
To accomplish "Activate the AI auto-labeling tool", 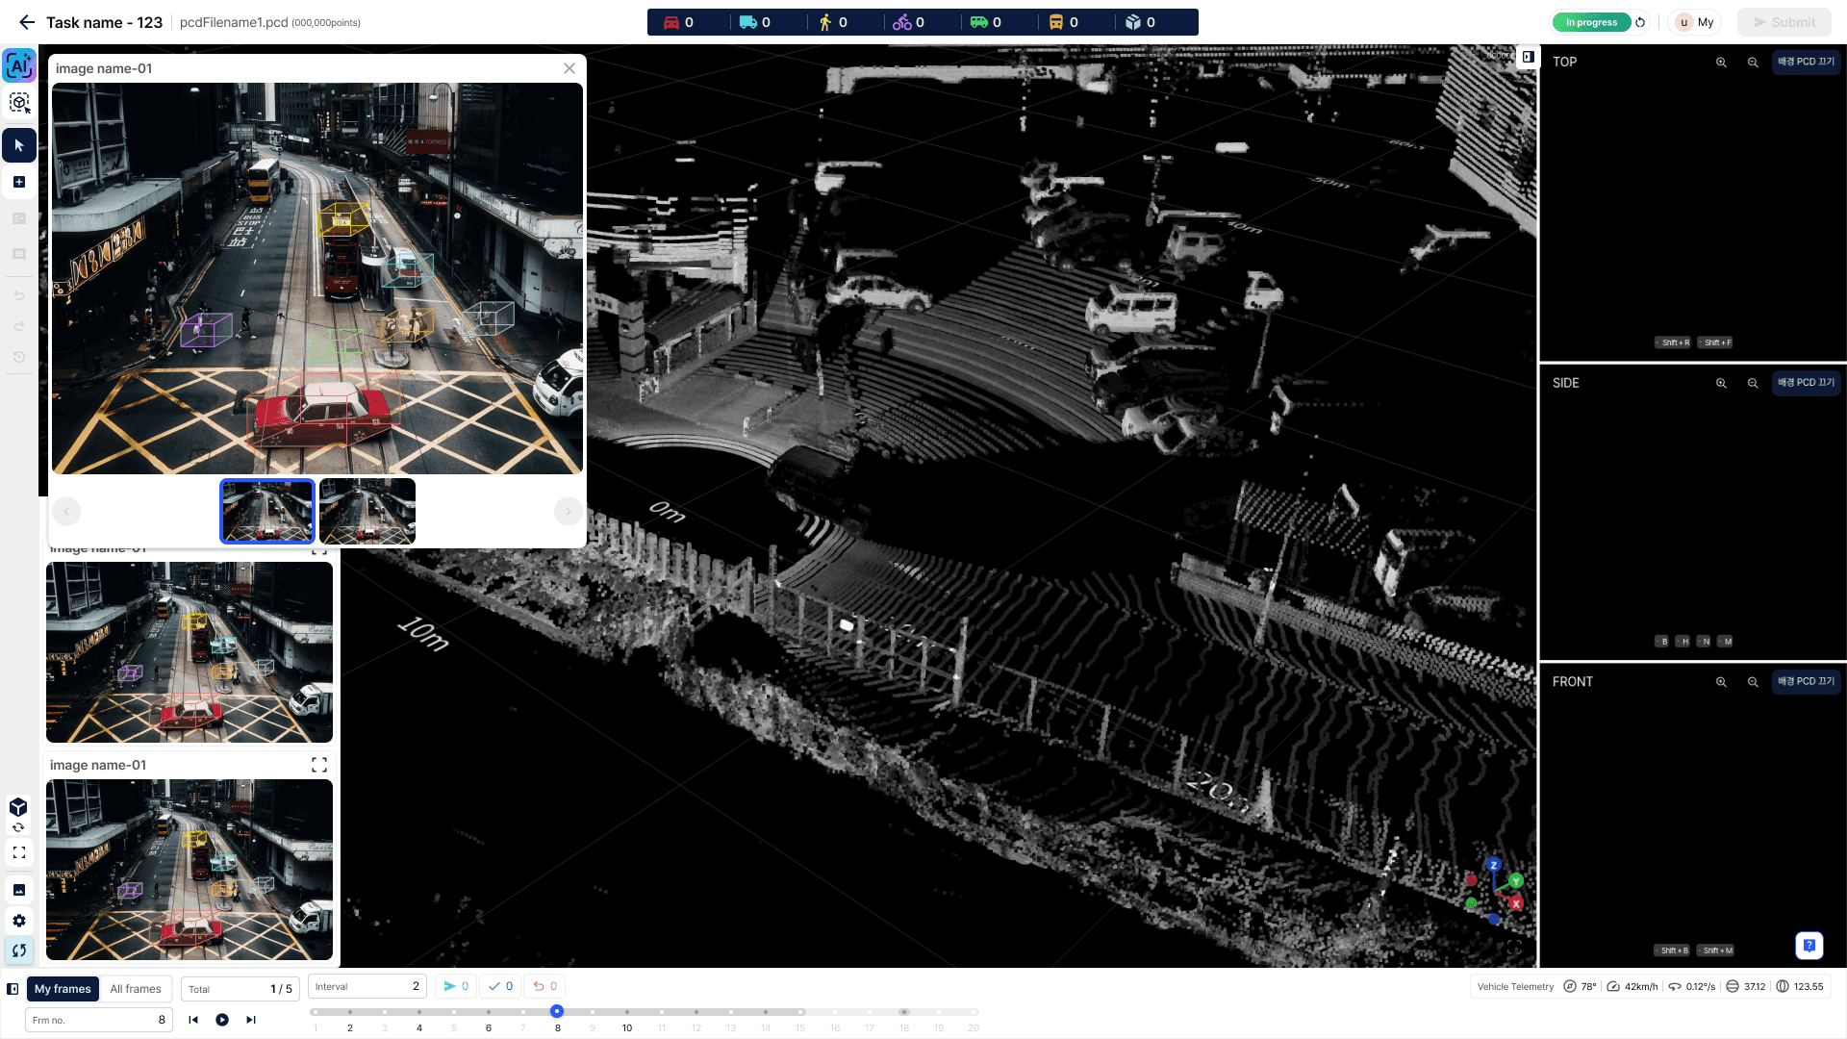I will point(19,65).
